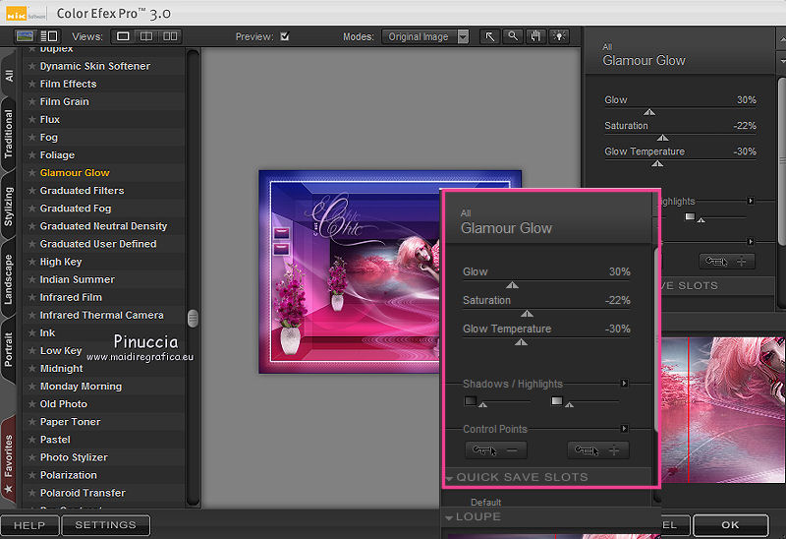
Task: Open the All filters tab
Action: point(9,76)
